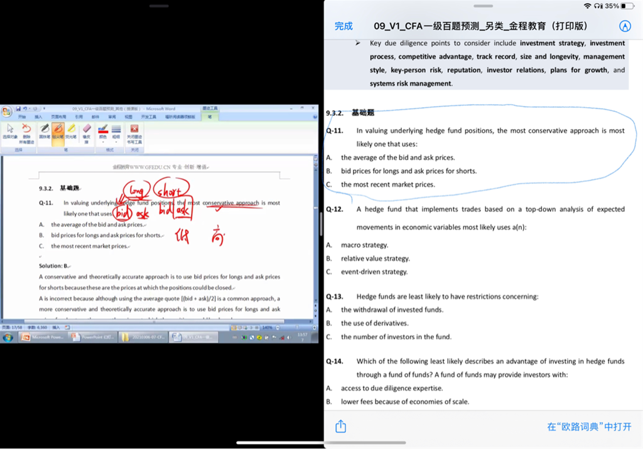Tap the markup pen icon in PDF viewer
The width and height of the screenshot is (643, 449).
tap(625, 26)
